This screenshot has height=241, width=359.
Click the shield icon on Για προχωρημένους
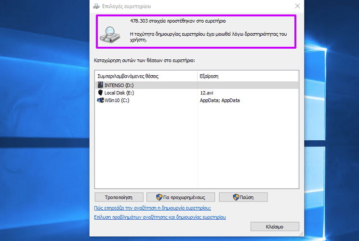[159, 197]
